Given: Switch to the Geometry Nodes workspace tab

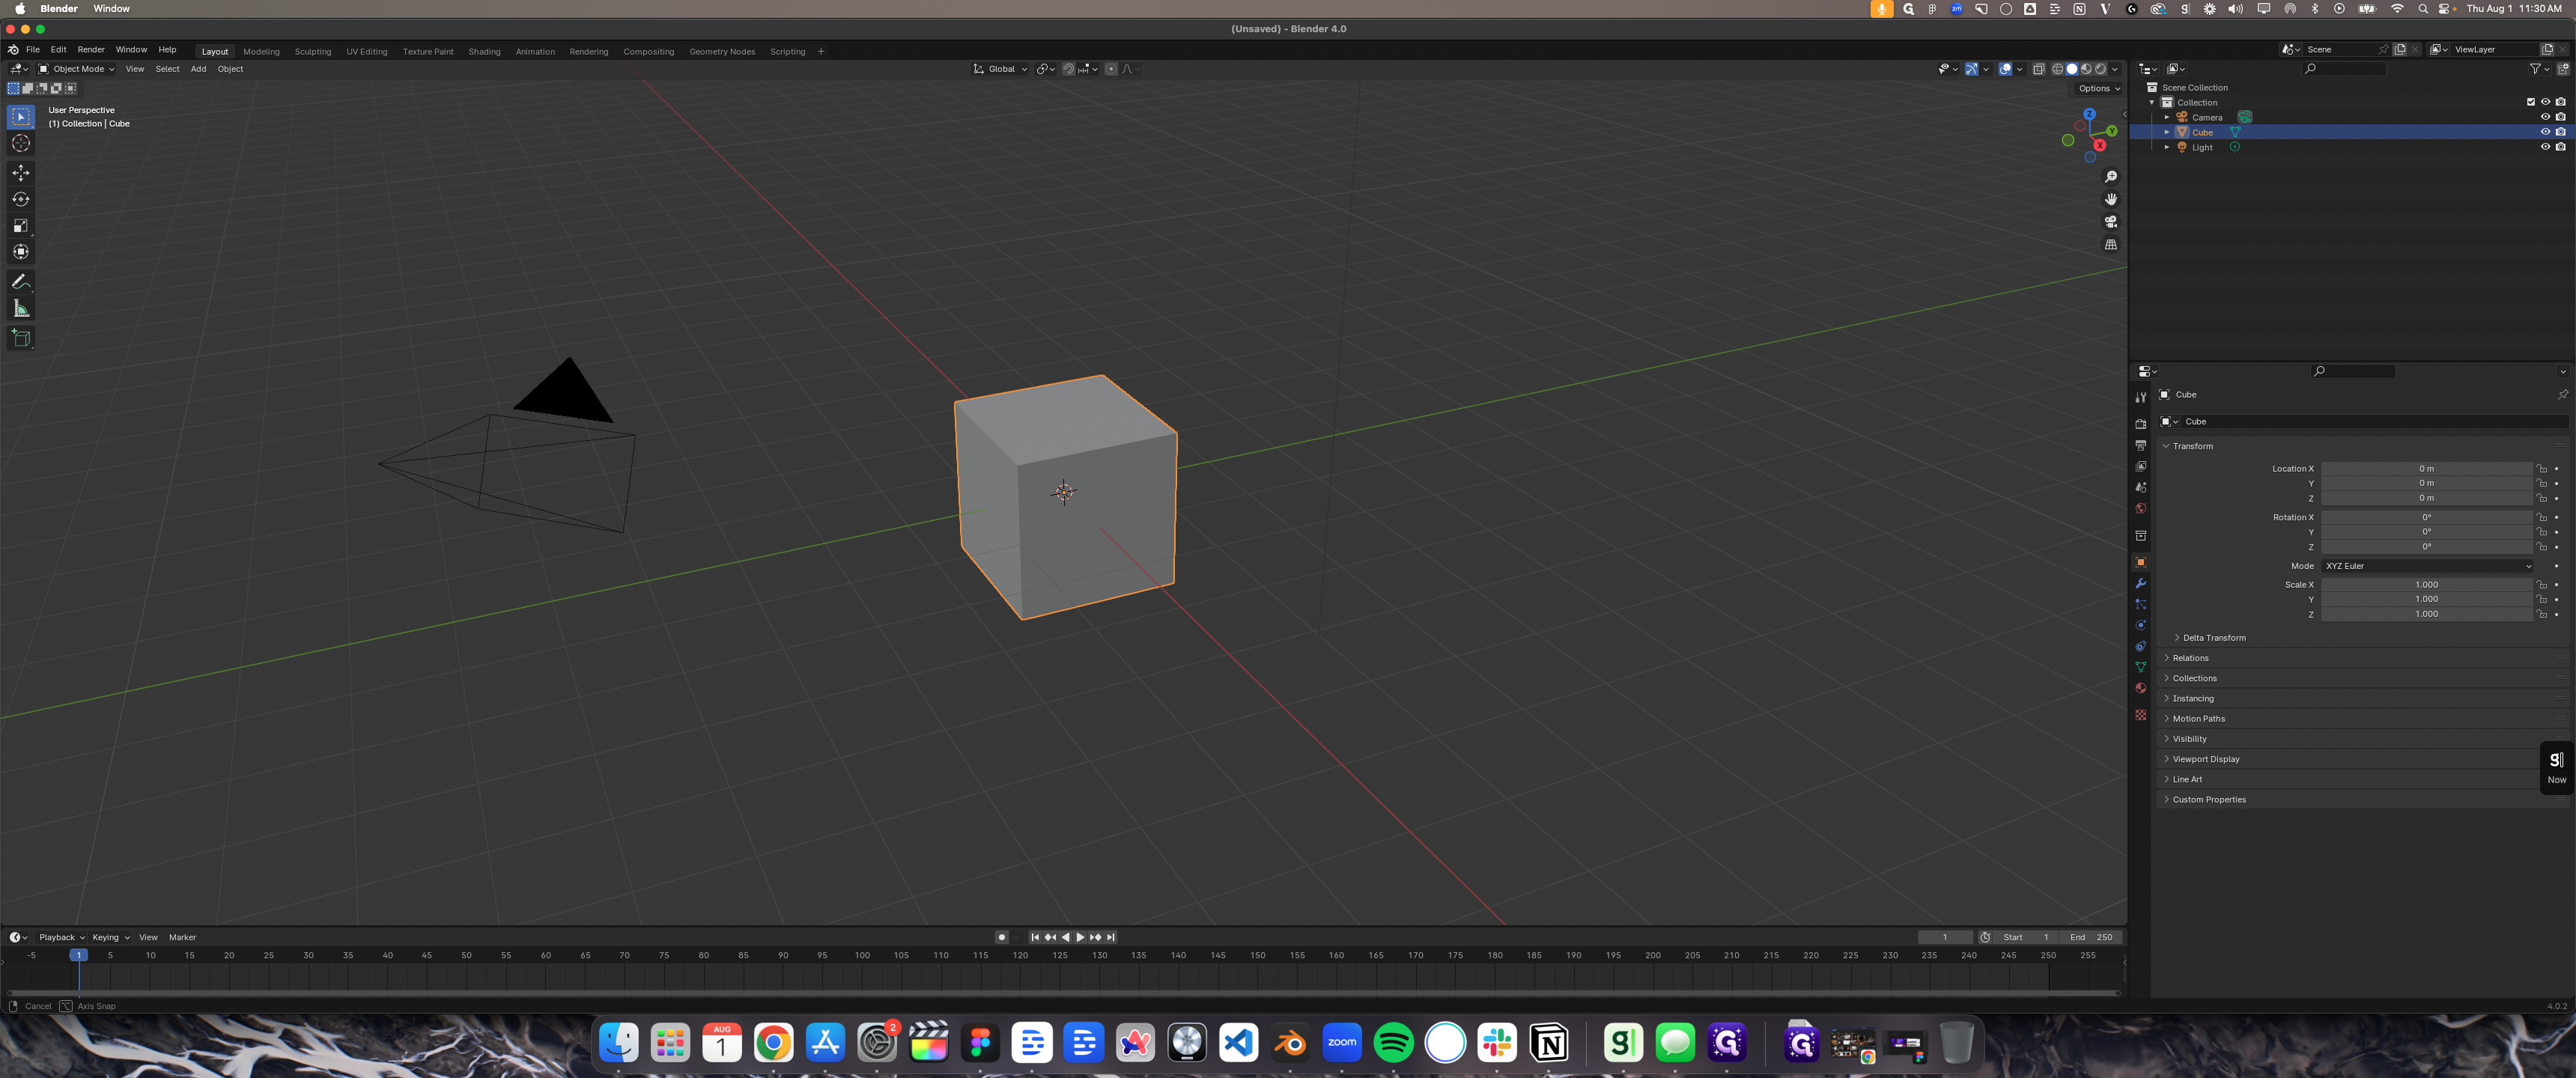Looking at the screenshot, I should tap(722, 51).
